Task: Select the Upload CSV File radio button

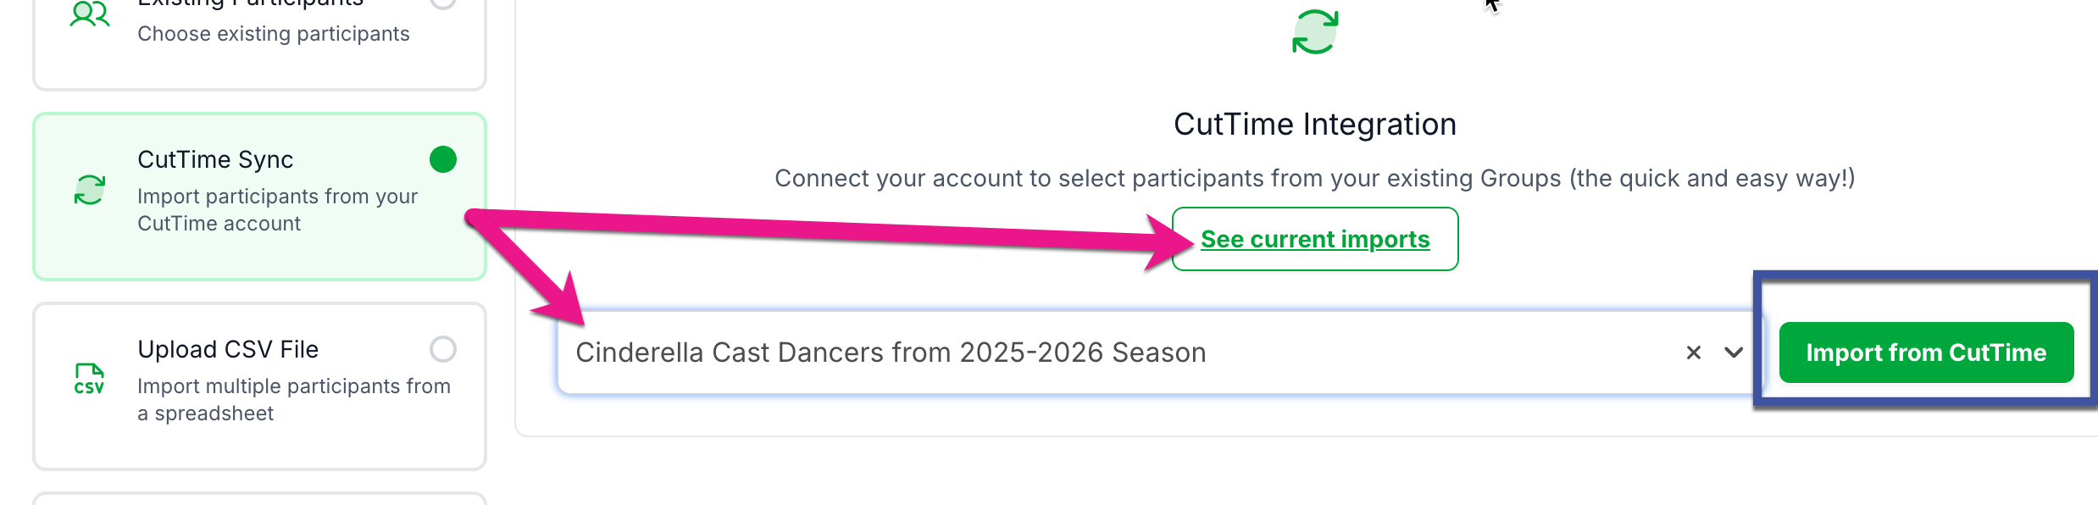Action: click(442, 349)
